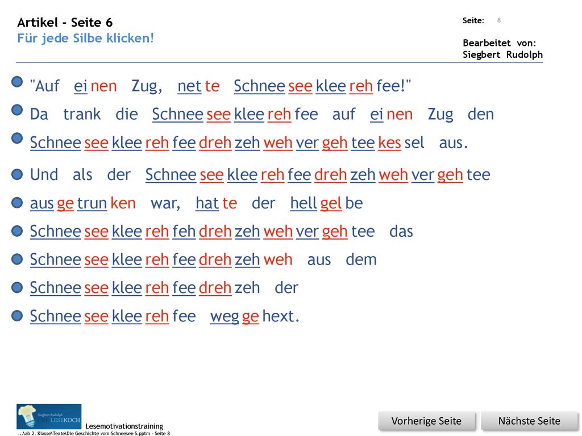Click the heading "Für jede Silbe klicken!"
Screen dimensions: 582x436
(85, 38)
